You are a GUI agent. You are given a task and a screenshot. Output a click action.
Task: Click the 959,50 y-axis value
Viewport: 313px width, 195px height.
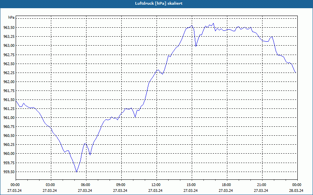point(9,172)
